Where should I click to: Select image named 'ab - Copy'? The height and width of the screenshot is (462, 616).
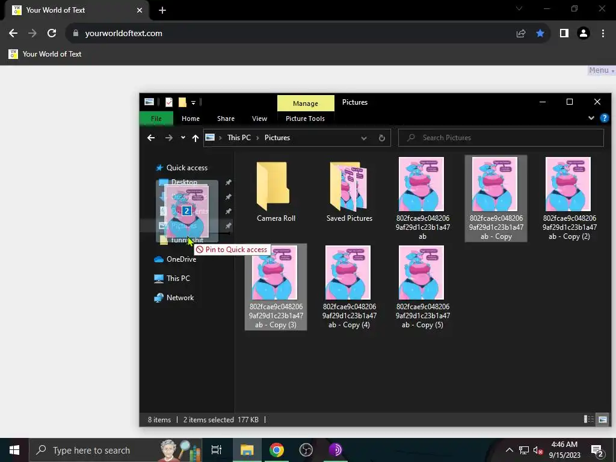point(496,199)
